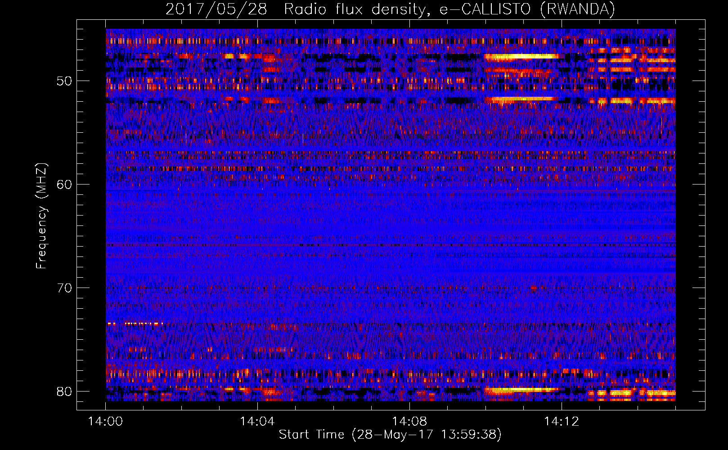
Task: Click the 'Frequency (MHZ)' axis label
Action: point(41,216)
